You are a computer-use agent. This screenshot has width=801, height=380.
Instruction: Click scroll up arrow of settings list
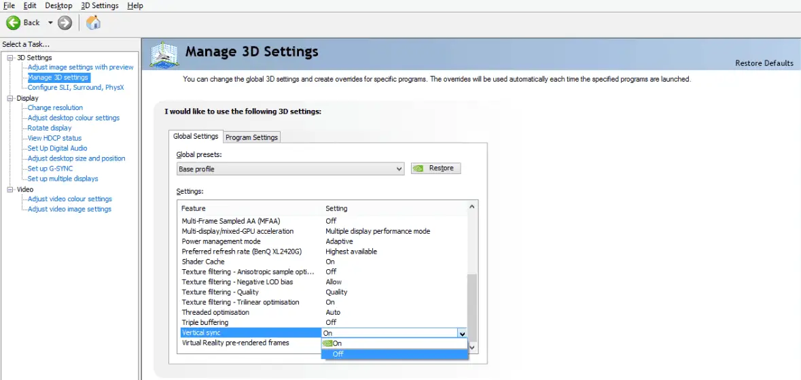(471, 207)
